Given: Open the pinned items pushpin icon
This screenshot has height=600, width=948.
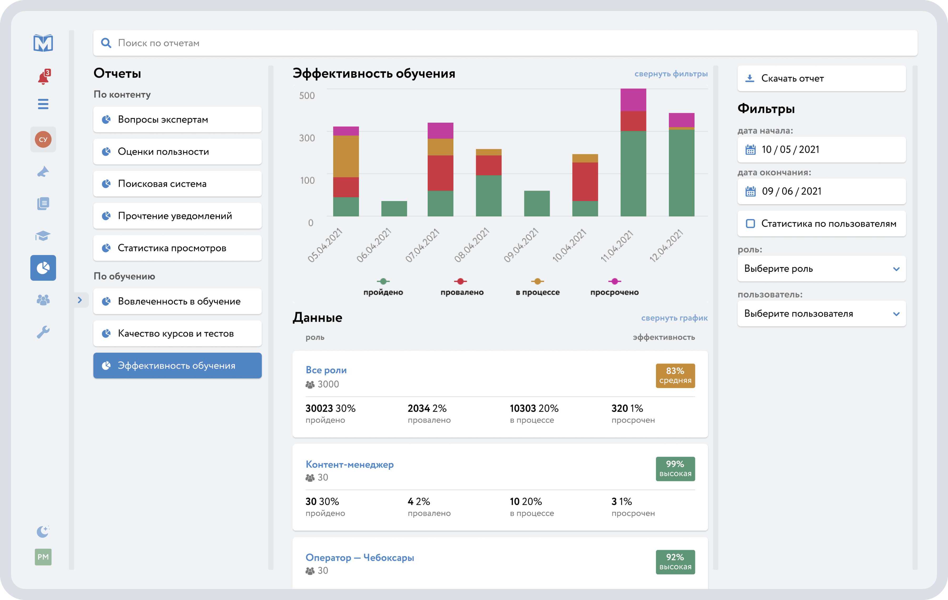Looking at the screenshot, I should [43, 172].
